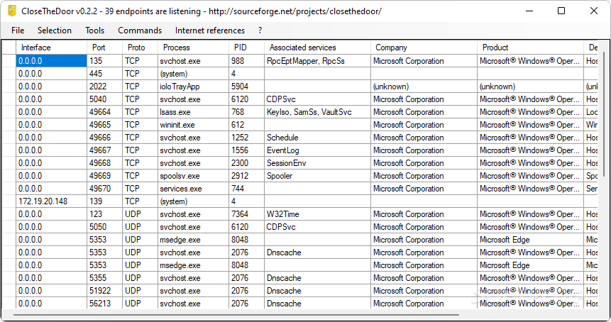Select PID 612 cell
The height and width of the screenshot is (322, 611).
click(x=246, y=125)
